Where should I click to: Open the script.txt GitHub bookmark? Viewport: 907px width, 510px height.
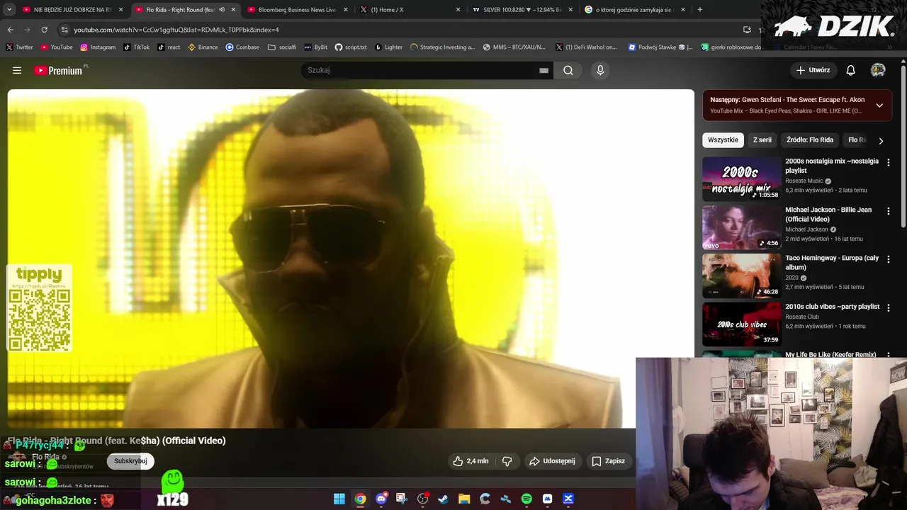coord(351,47)
